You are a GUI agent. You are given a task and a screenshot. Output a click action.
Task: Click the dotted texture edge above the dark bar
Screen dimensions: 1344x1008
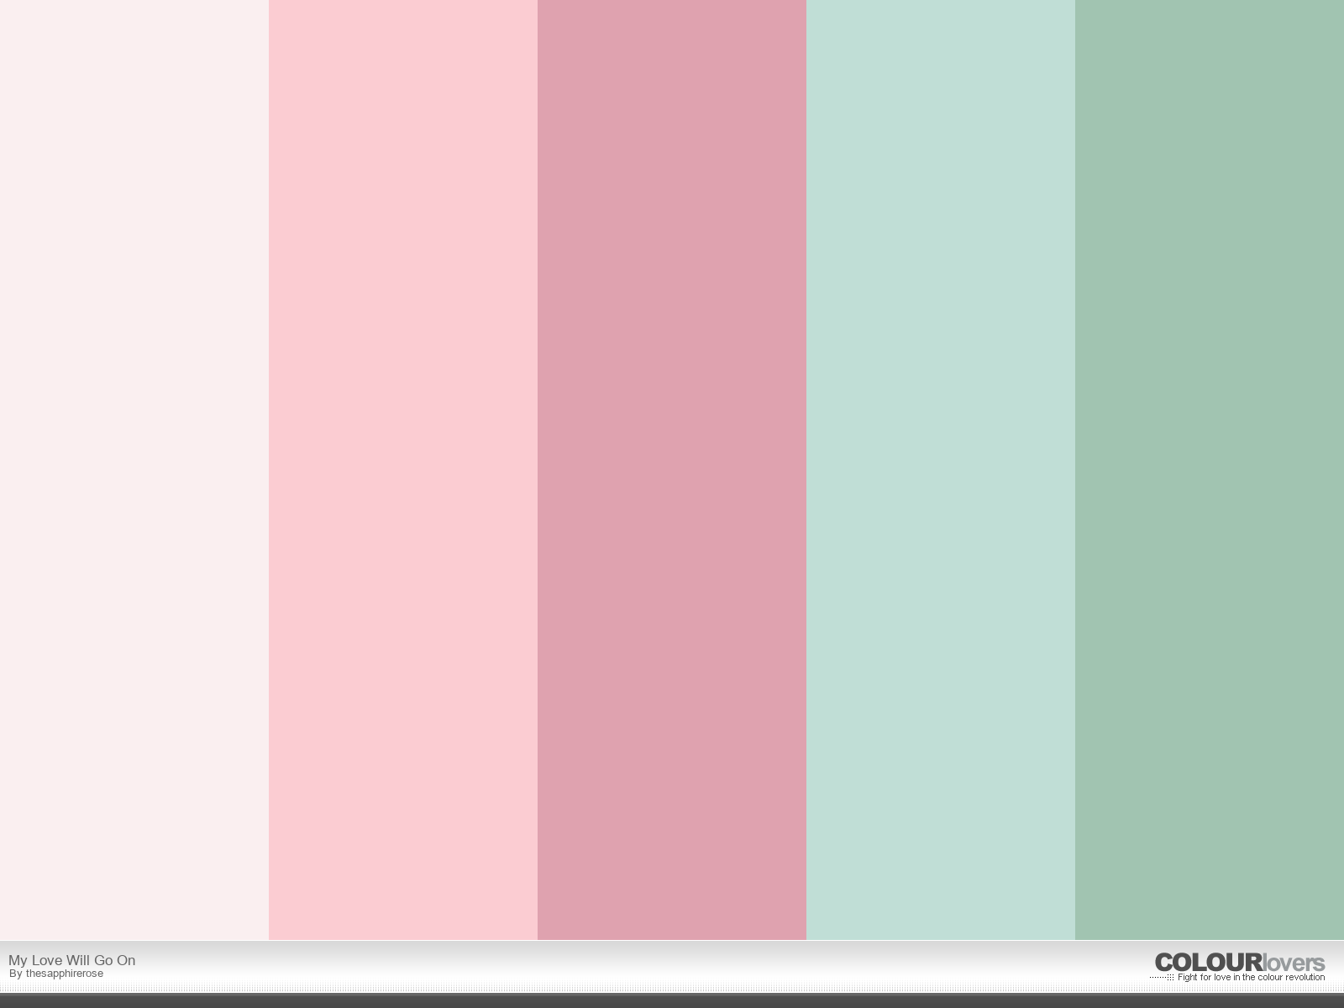672,989
